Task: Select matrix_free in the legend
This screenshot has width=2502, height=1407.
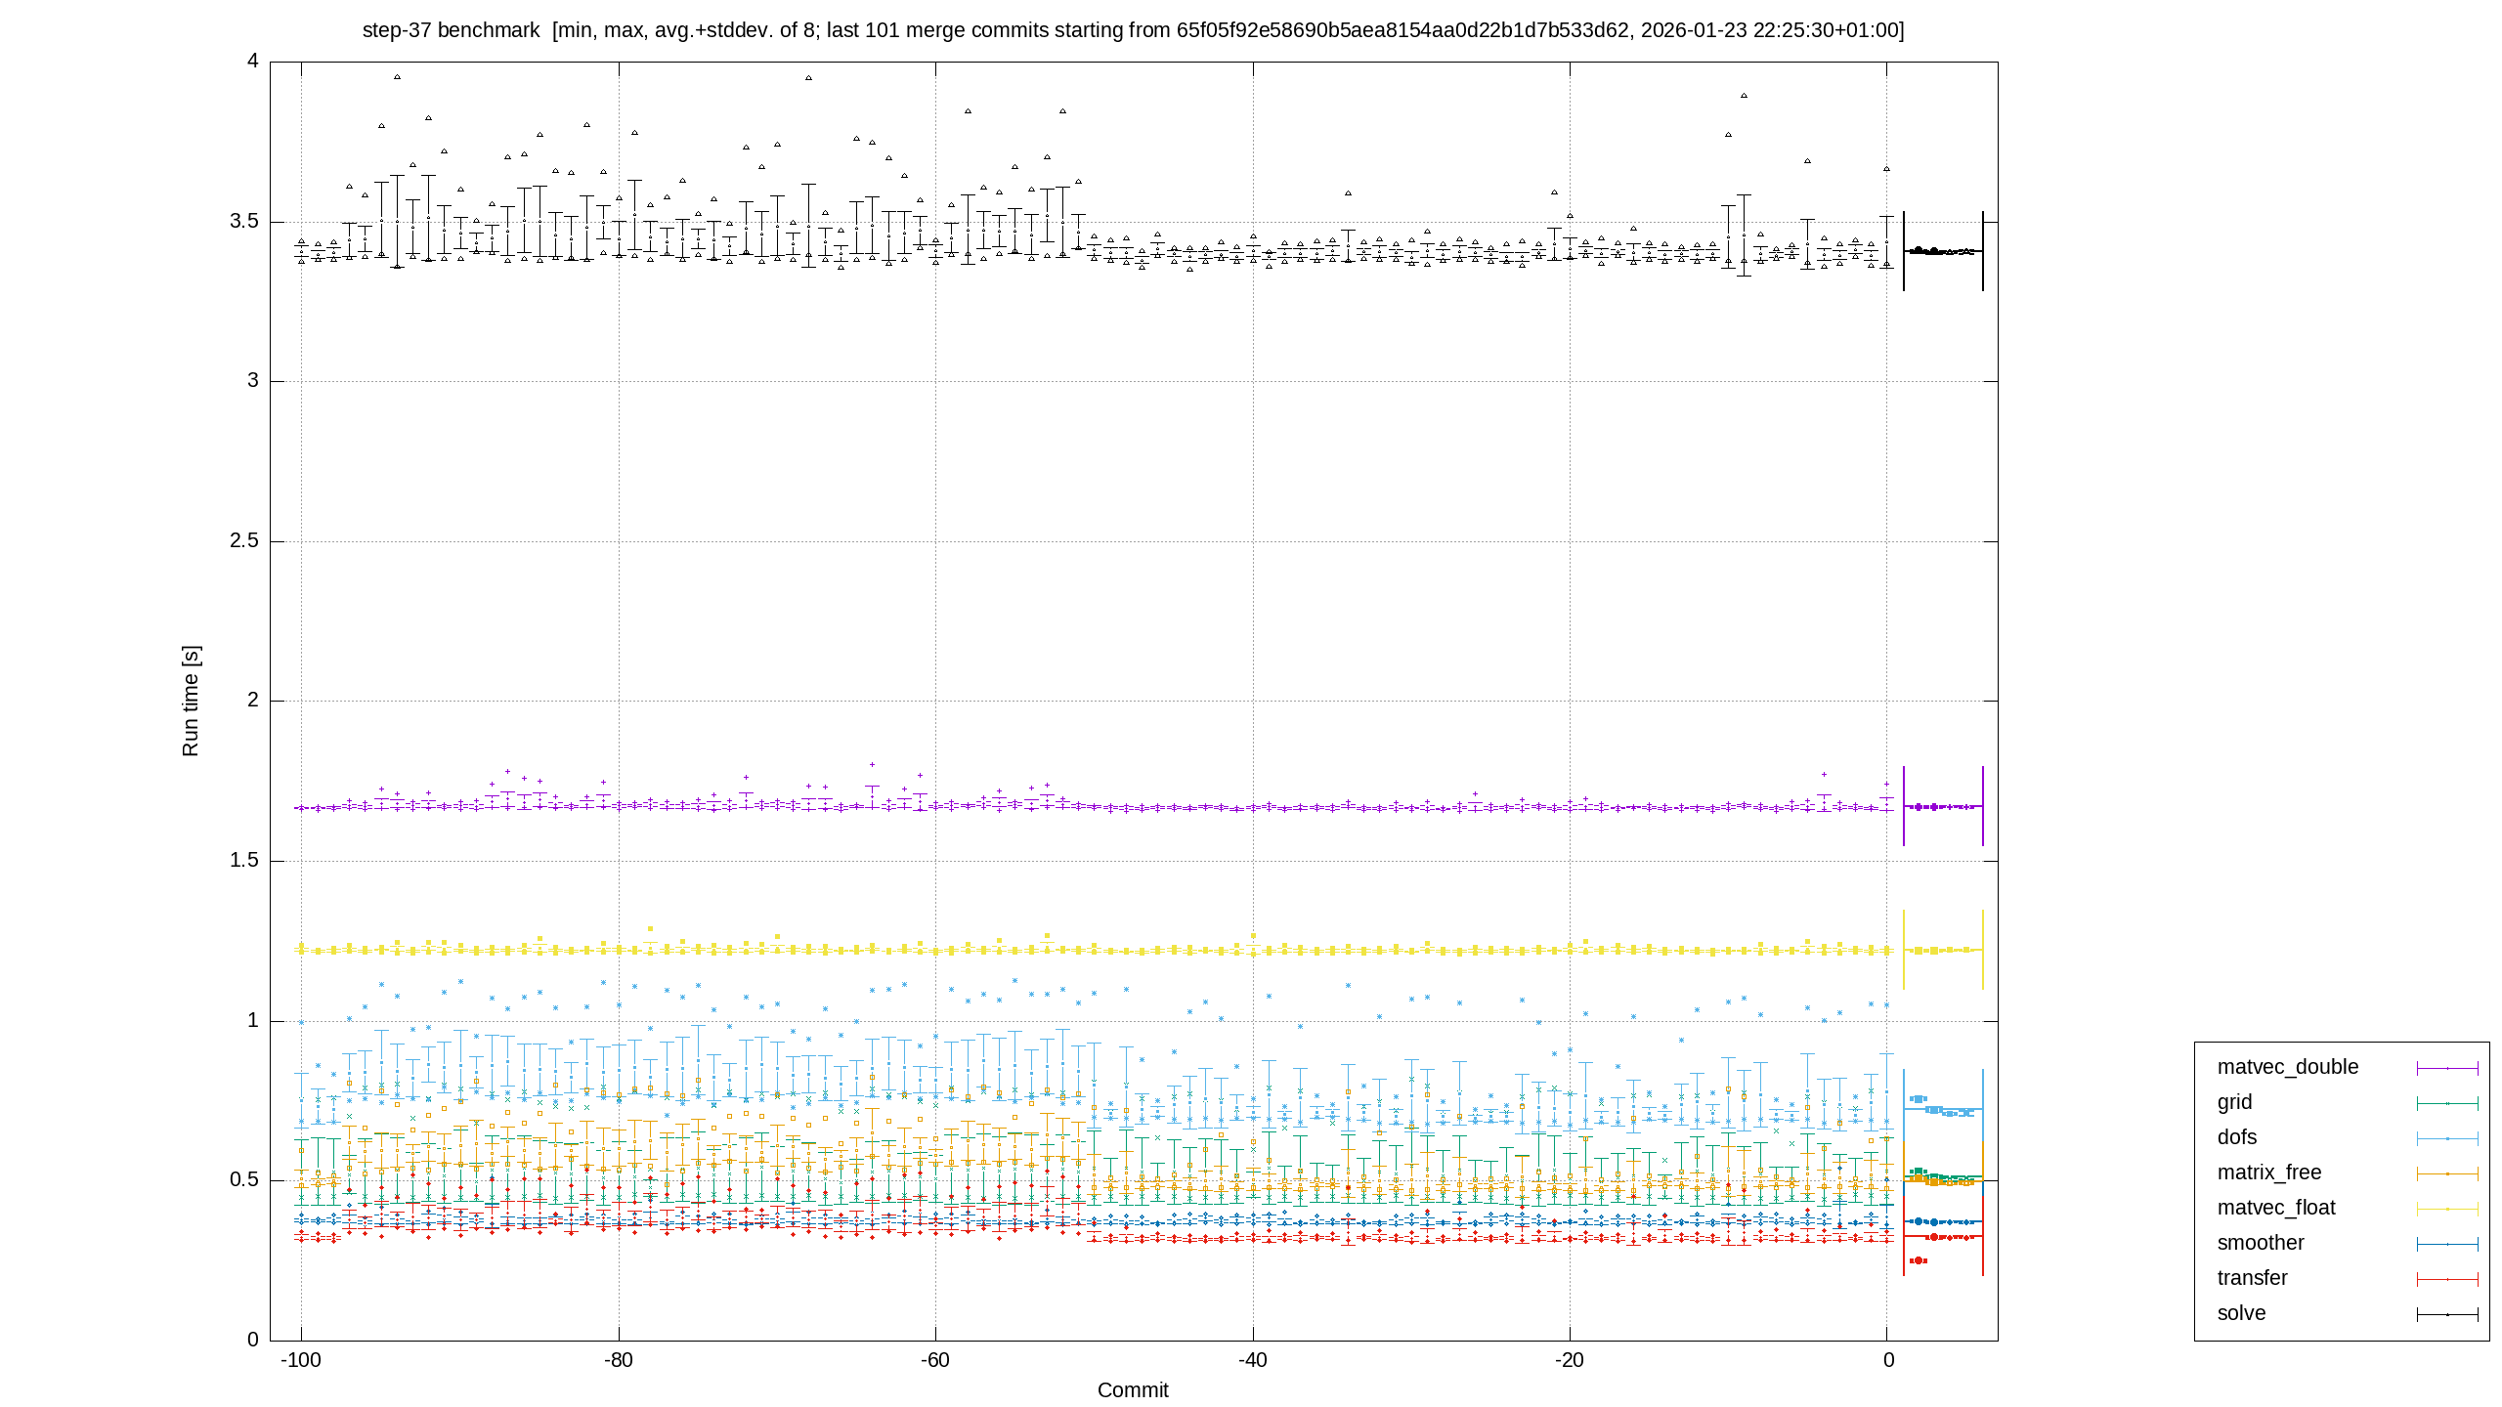Action: point(2268,1172)
